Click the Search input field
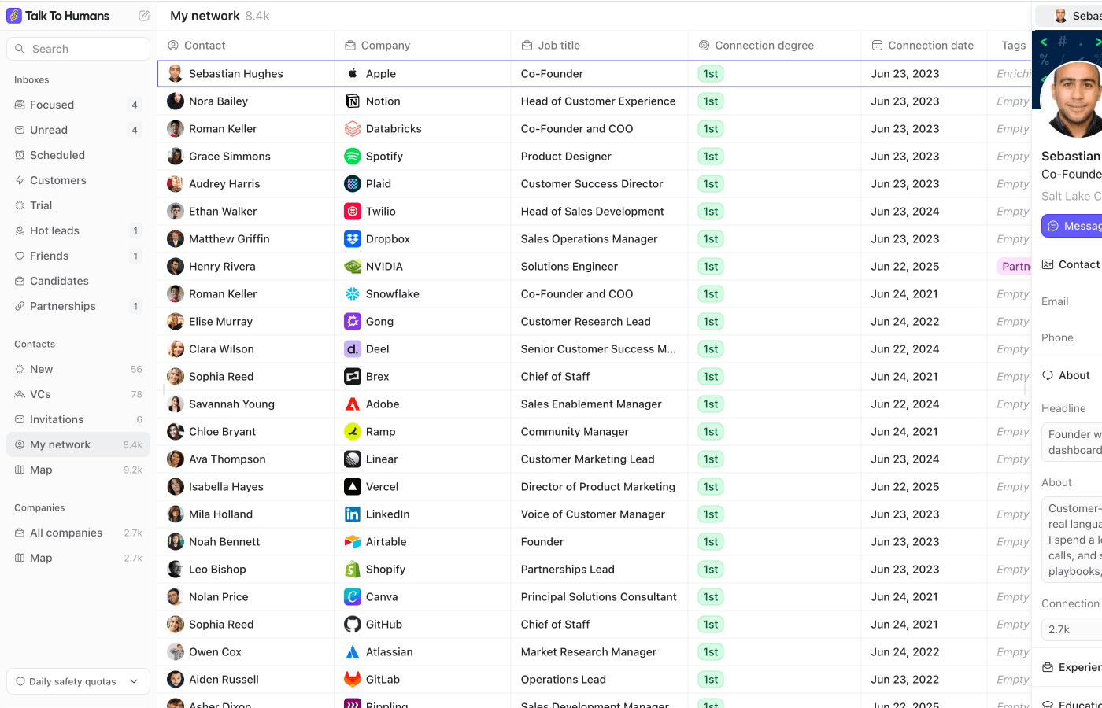 tap(78, 49)
